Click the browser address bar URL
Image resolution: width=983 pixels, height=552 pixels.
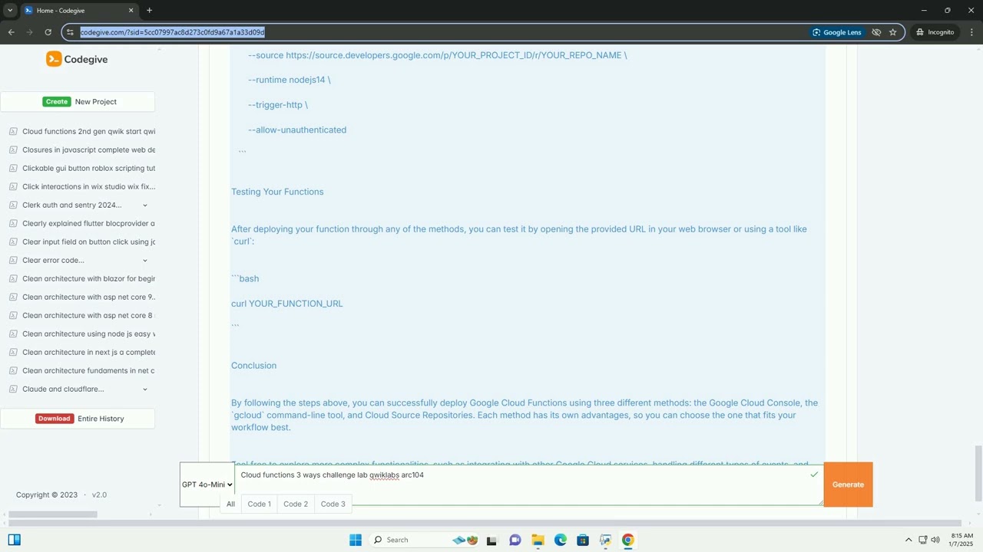172,32
